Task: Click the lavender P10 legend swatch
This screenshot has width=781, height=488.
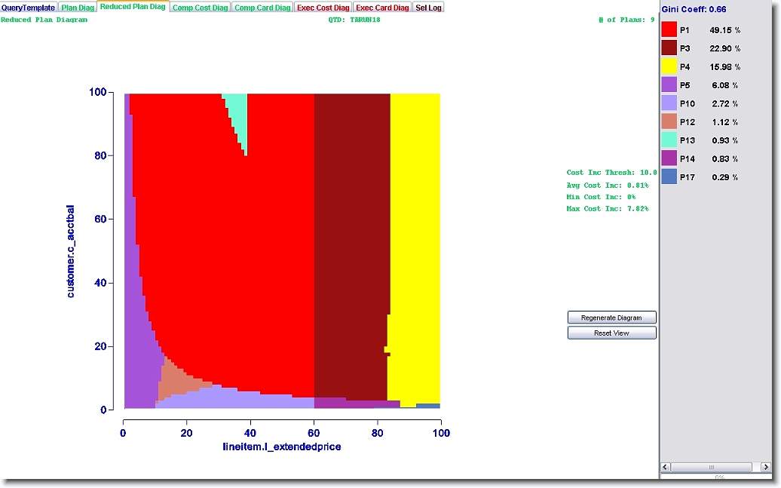Action: click(669, 103)
